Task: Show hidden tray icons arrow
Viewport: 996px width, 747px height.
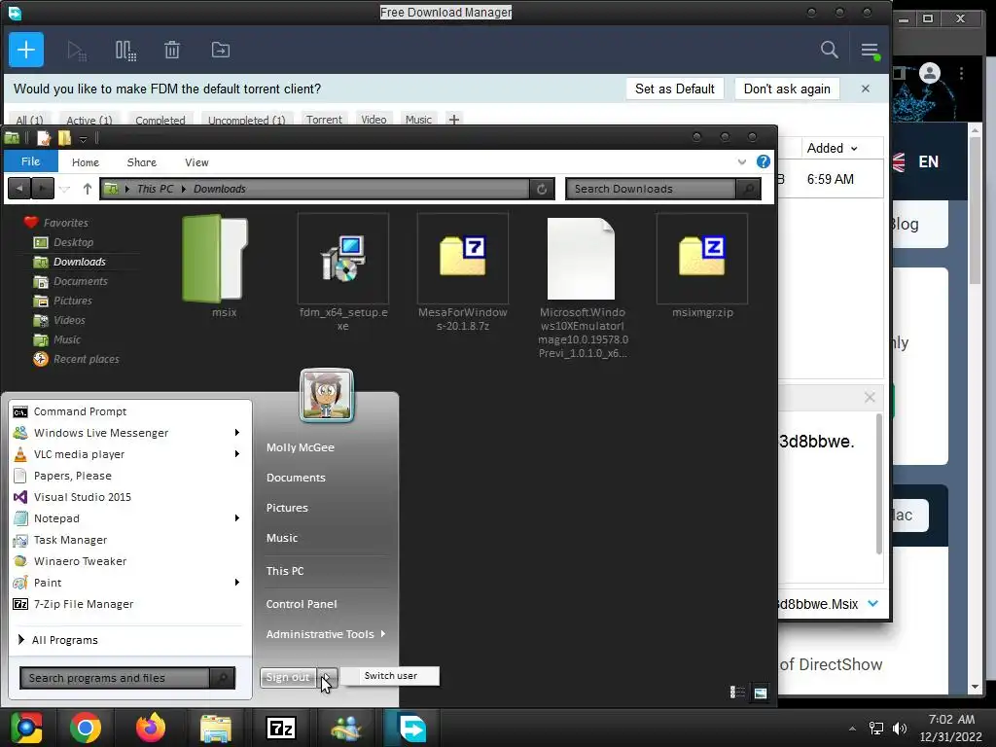Action: click(x=852, y=728)
